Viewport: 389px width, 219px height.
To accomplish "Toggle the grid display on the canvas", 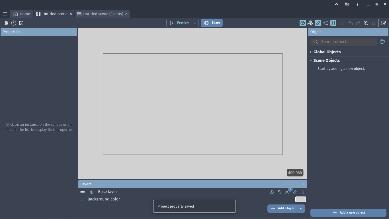I will pos(341,23).
